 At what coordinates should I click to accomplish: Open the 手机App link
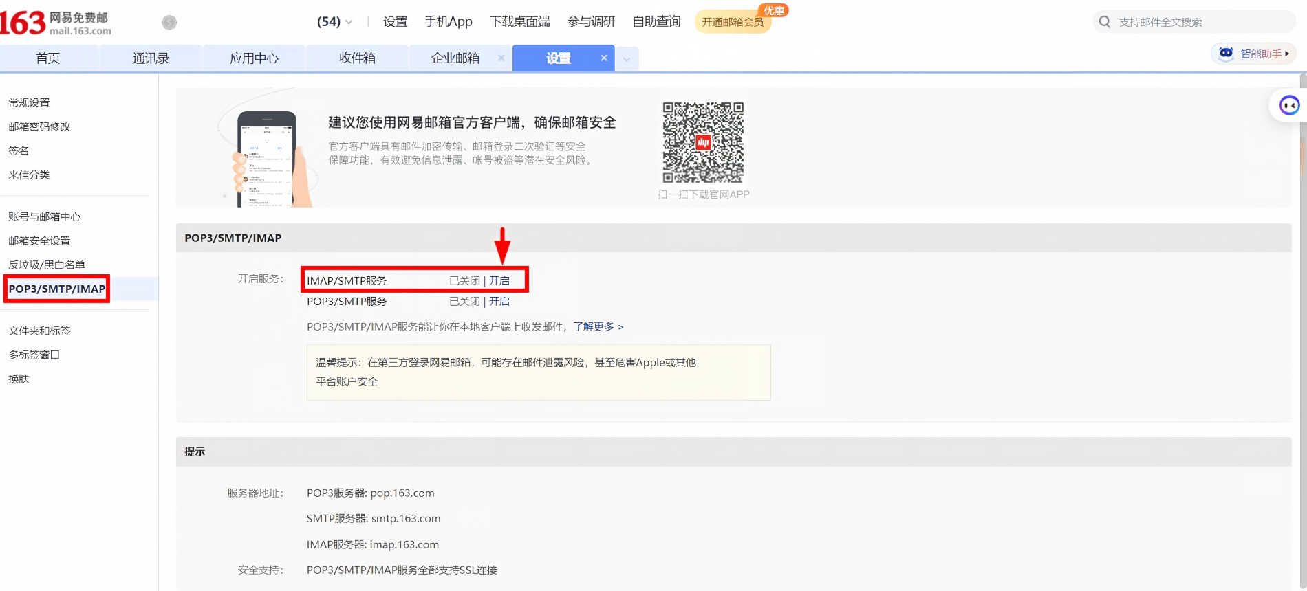[x=449, y=22]
